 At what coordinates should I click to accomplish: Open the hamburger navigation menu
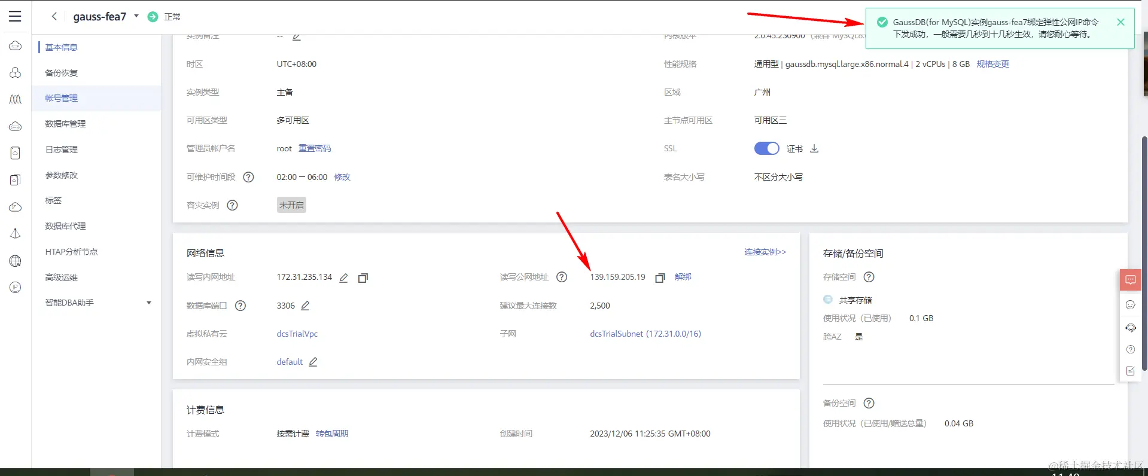point(15,17)
